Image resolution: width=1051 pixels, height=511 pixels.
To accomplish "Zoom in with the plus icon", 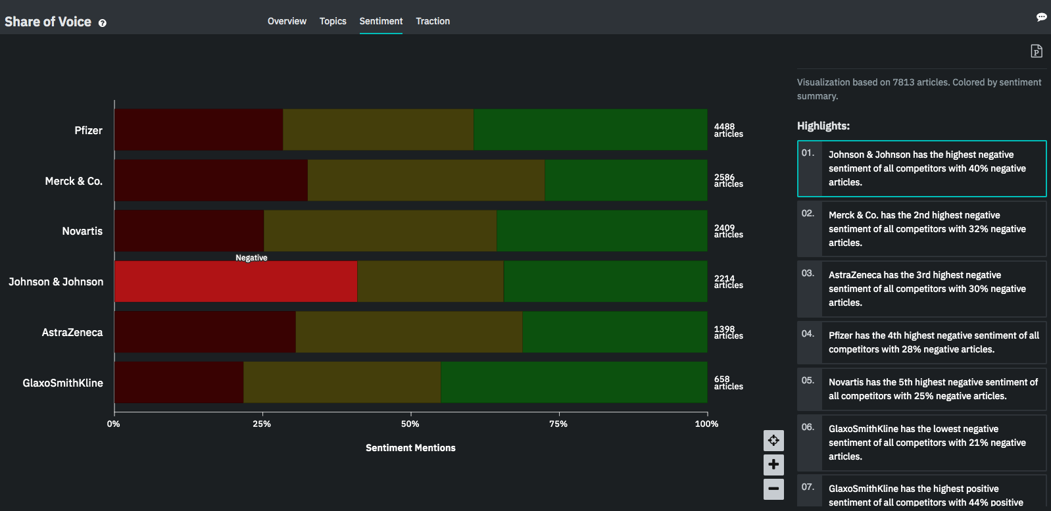I will pyautogui.click(x=773, y=464).
